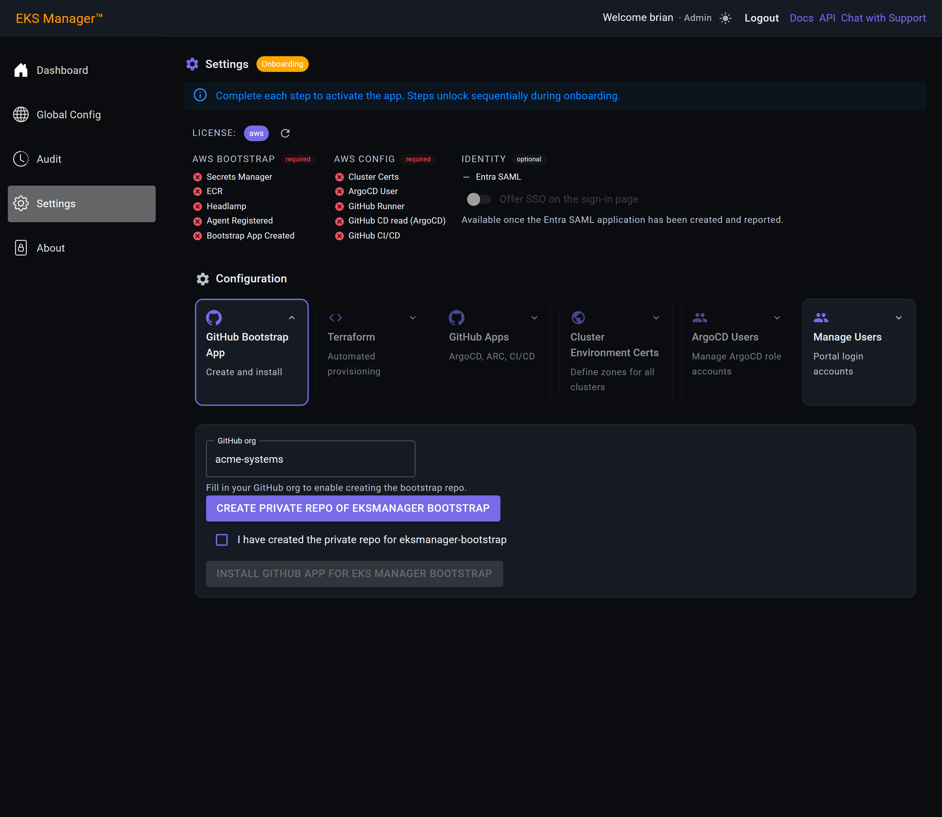Expand the Manage Users card chevron
Viewport: 942px width, 817px height.
point(898,318)
